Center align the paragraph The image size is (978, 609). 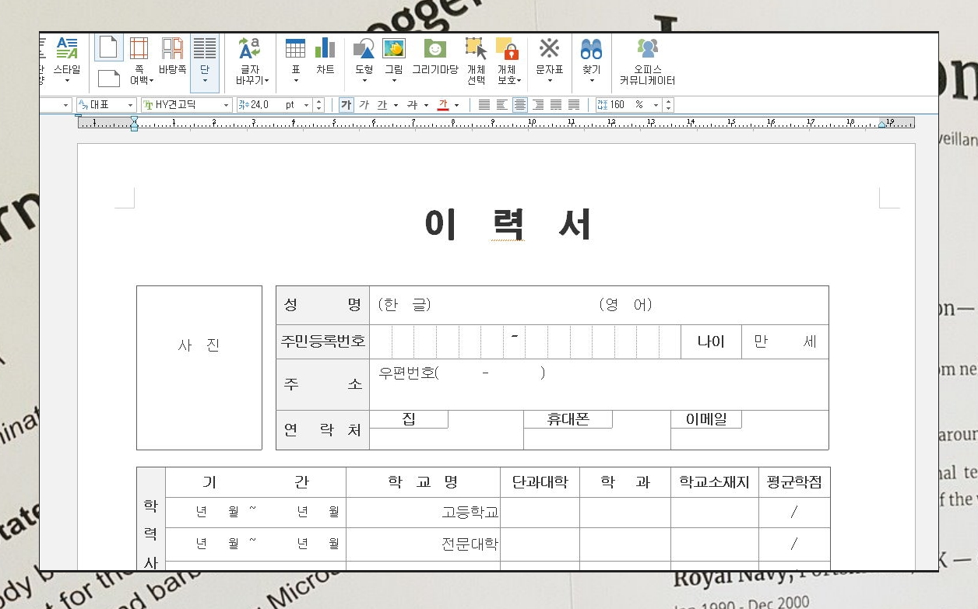tap(520, 105)
